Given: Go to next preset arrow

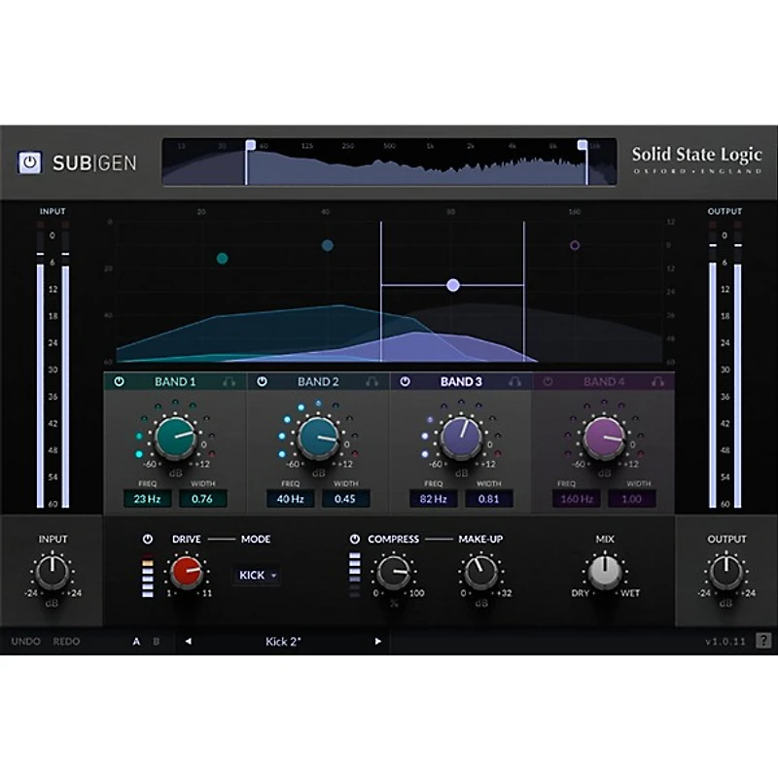Looking at the screenshot, I should [378, 641].
